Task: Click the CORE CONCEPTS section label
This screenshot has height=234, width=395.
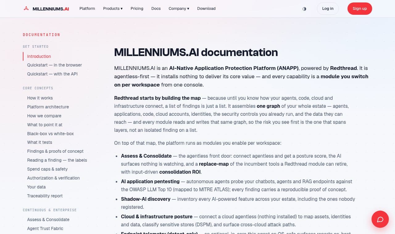Action: point(38,88)
